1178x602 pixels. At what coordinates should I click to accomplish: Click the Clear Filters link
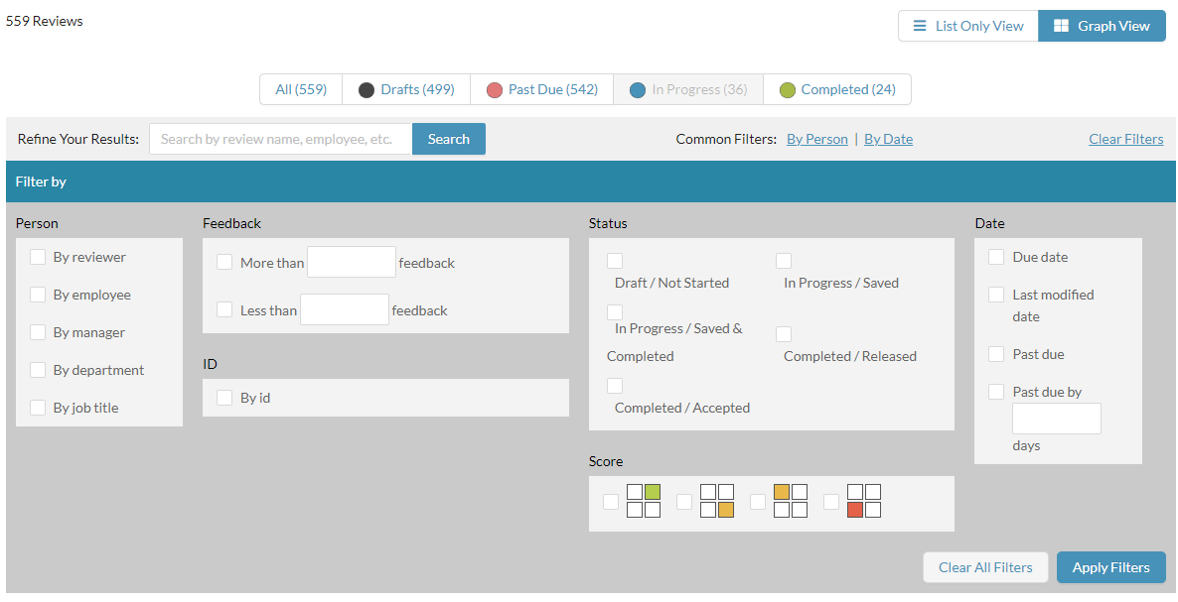pos(1126,139)
